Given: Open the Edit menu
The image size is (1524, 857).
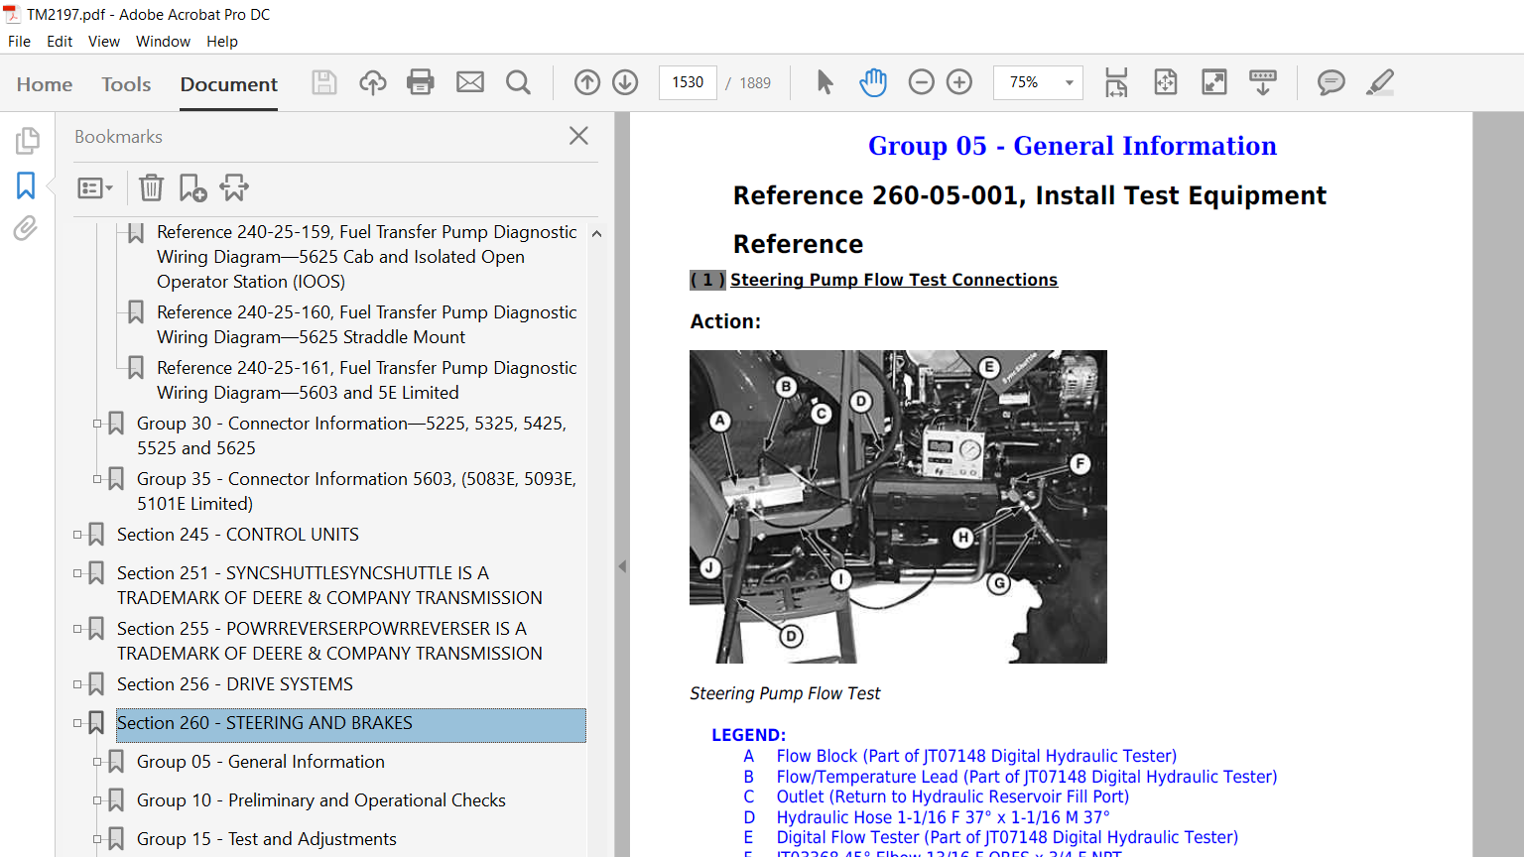Looking at the screenshot, I should [x=60, y=42].
